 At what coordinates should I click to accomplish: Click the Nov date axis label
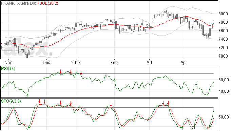pos(8,62)
